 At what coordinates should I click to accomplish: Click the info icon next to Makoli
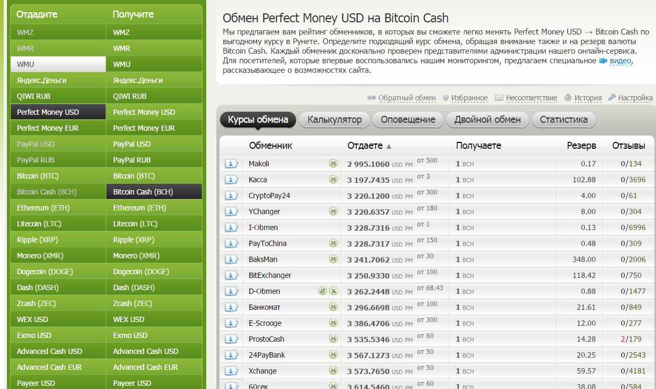click(231, 164)
